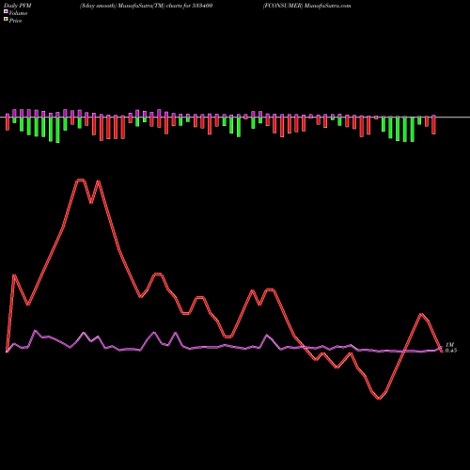Click the '0.45' value label
Viewport: 470px width, 470px height.
click(451, 351)
